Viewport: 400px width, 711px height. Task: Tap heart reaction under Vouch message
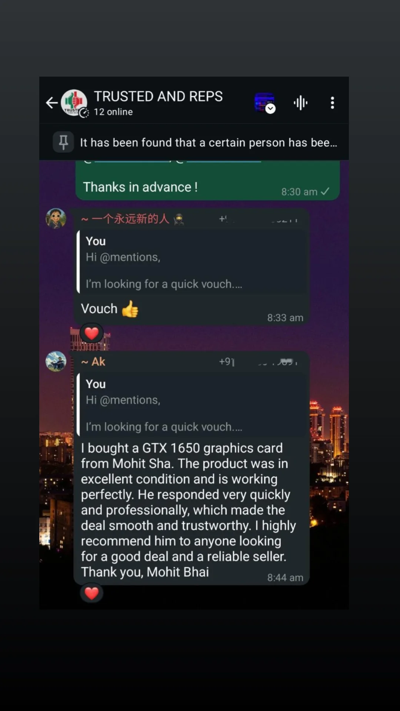click(91, 334)
